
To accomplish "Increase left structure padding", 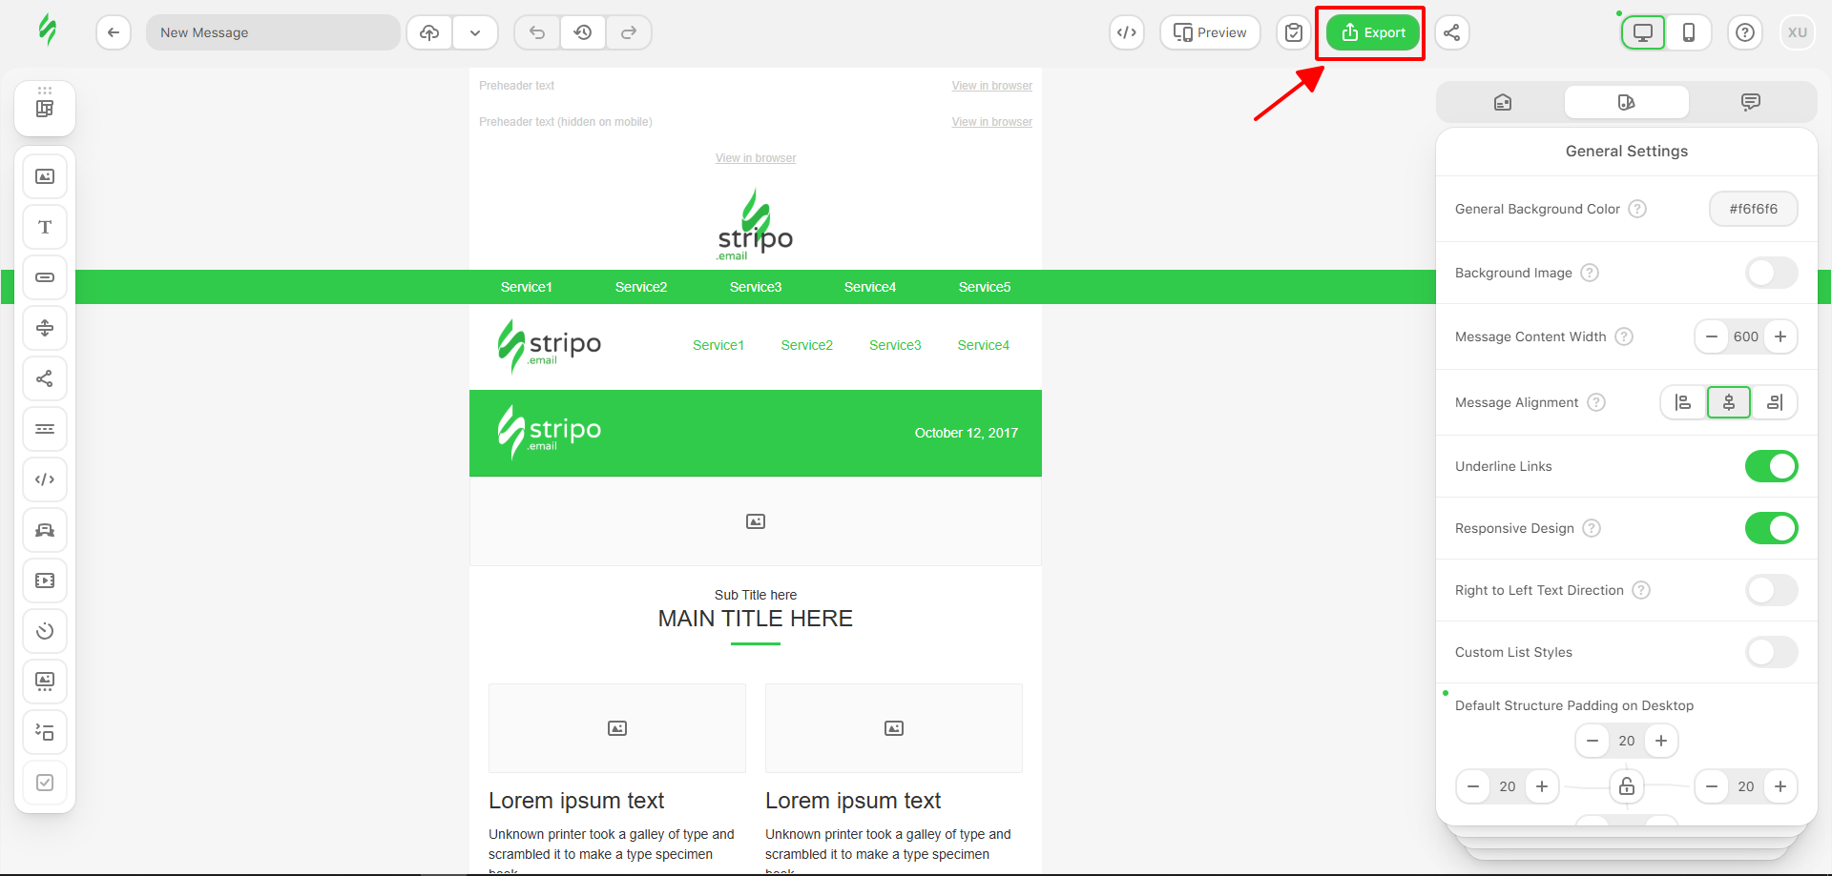I will click(1542, 786).
